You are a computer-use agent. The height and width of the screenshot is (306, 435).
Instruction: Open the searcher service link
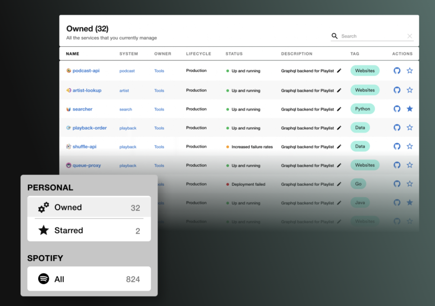[x=82, y=109]
